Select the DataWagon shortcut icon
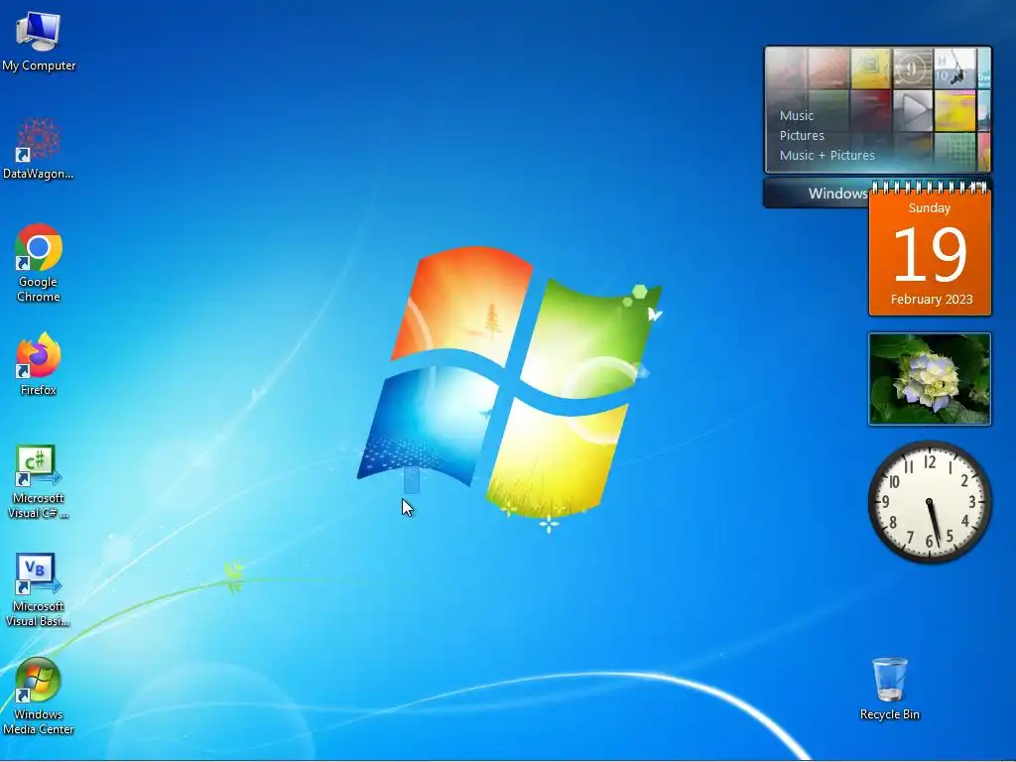This screenshot has width=1016, height=762. (x=39, y=150)
